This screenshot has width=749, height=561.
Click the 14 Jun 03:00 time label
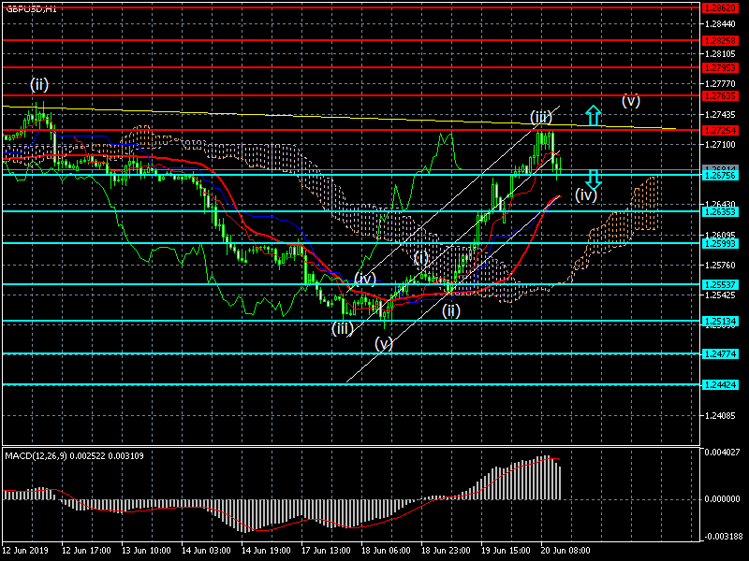[206, 550]
